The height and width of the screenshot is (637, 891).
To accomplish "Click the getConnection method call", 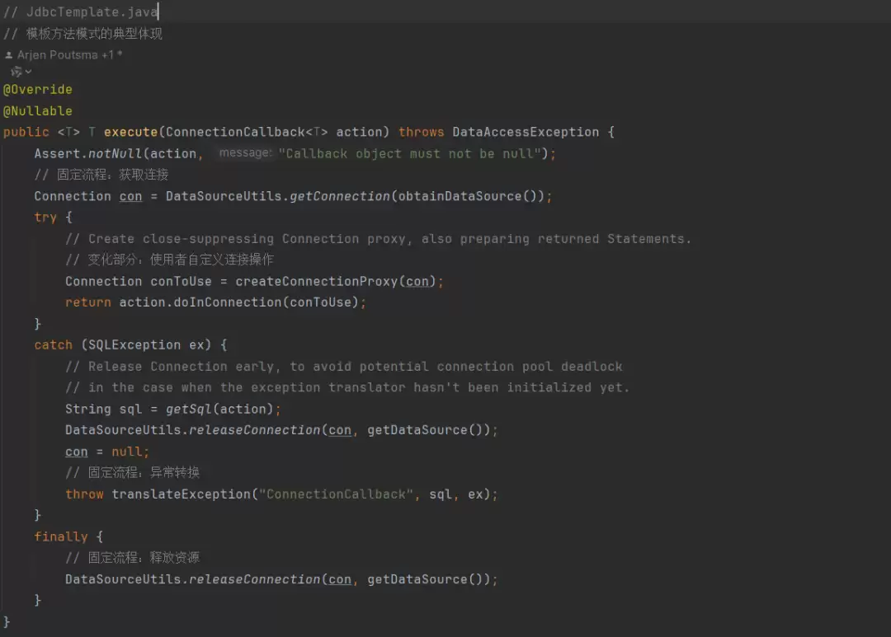I will 339,196.
